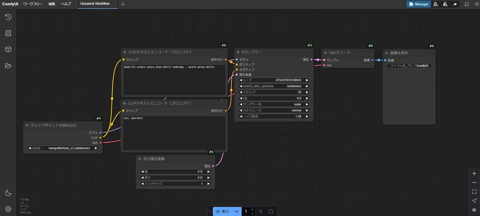The width and height of the screenshot is (480, 216).
Task: Click the VAE output slot on checkpoint node
Action: (100, 143)
